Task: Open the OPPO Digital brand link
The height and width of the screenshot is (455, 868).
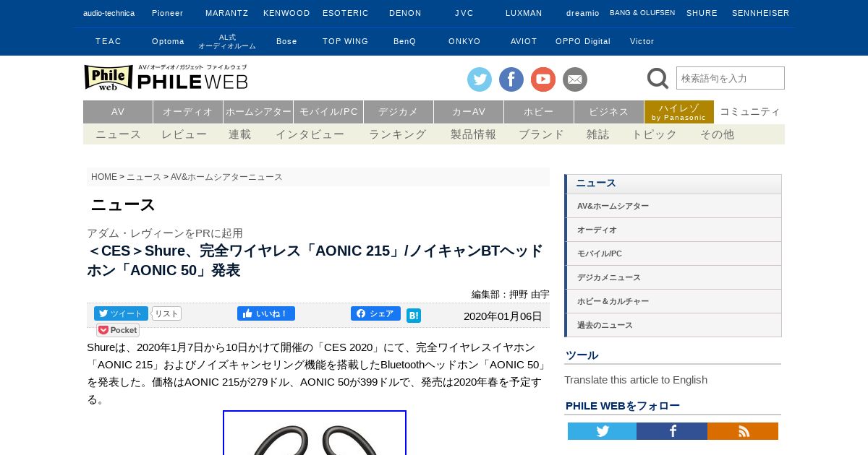Action: click(x=583, y=41)
